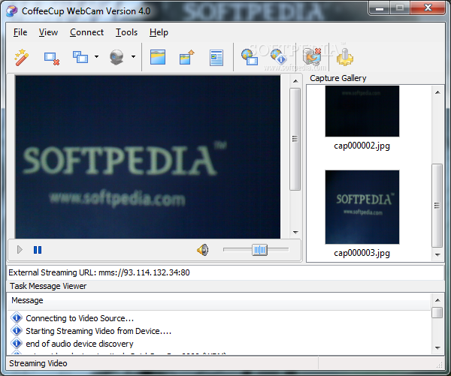The image size is (451, 376).
Task: Click the video preview scroll up arrow
Action: click(x=295, y=81)
